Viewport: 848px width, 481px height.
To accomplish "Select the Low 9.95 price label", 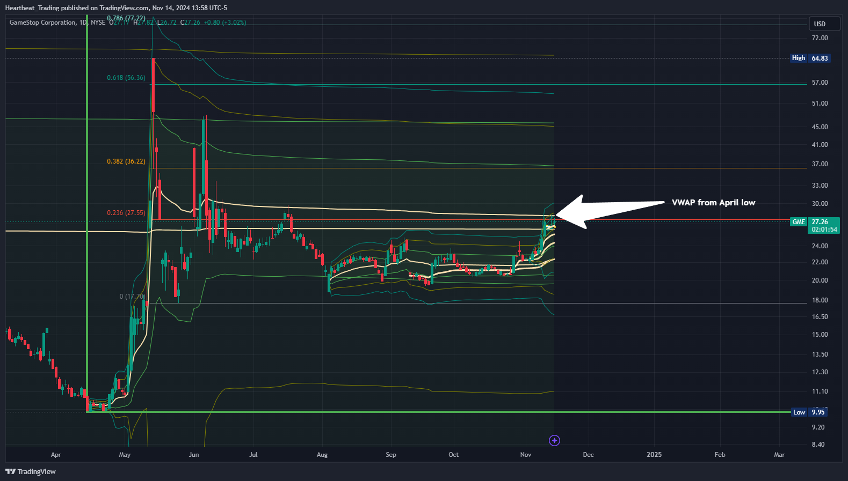I will point(809,412).
